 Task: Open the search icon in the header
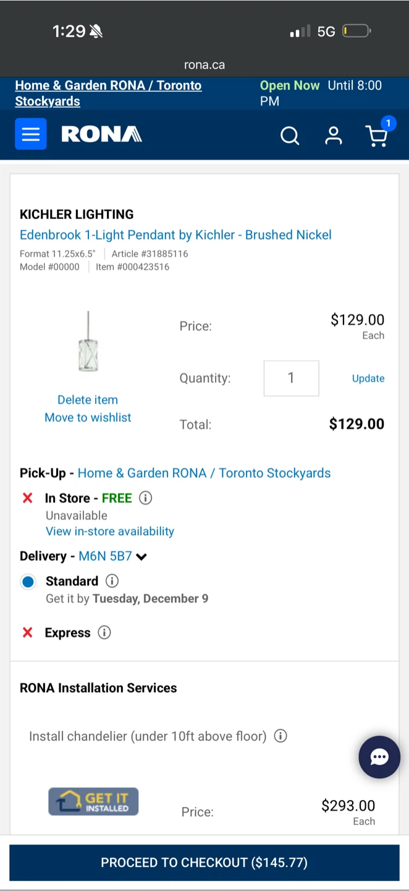290,136
